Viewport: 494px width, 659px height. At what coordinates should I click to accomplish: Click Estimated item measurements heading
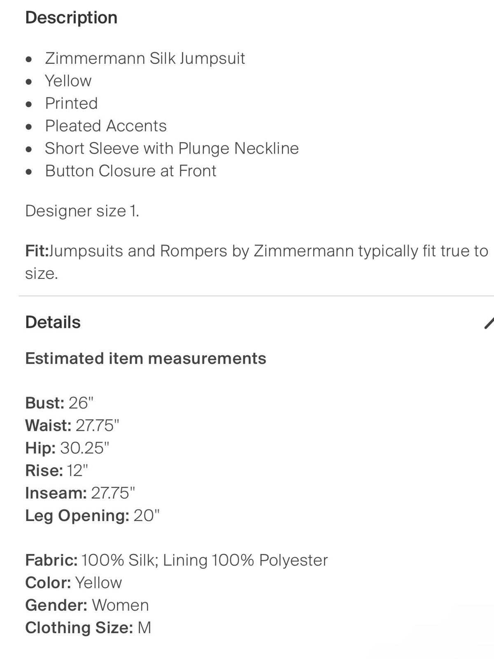pyautogui.click(x=146, y=358)
